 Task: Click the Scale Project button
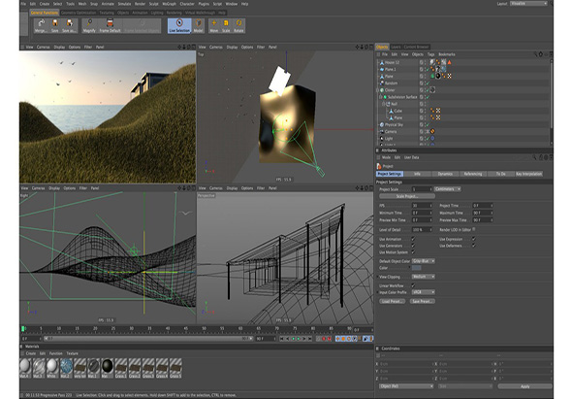click(407, 196)
